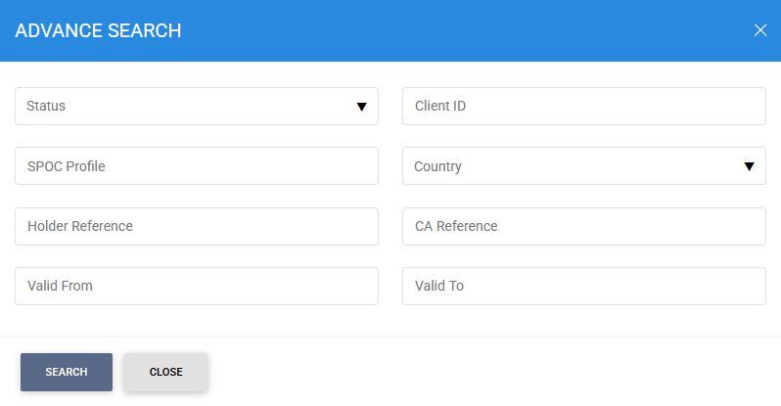Focus the Client ID field

point(584,106)
